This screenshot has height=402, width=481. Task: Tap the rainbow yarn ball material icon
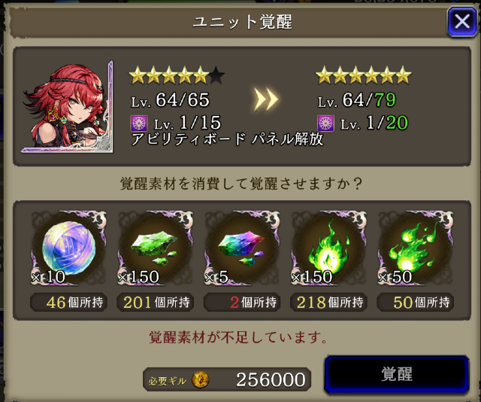[x=68, y=248]
